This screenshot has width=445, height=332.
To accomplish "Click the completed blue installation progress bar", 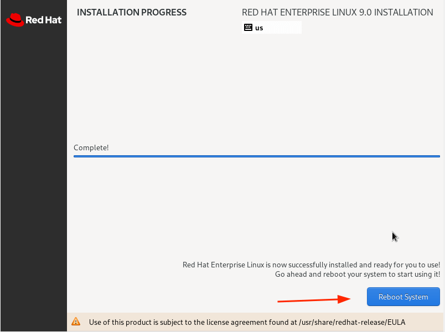I will click(257, 157).
